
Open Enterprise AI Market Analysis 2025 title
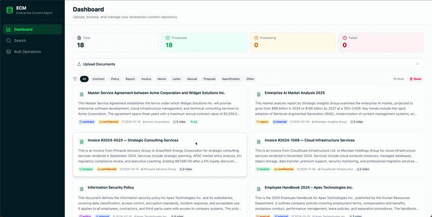click(294, 93)
